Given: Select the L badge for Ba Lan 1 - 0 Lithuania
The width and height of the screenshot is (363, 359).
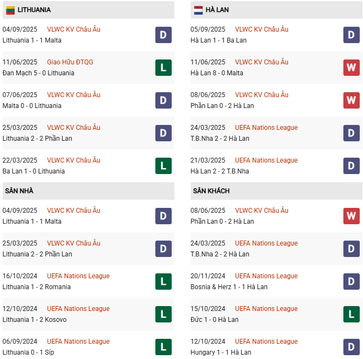Looking at the screenshot, I should 163,166.
